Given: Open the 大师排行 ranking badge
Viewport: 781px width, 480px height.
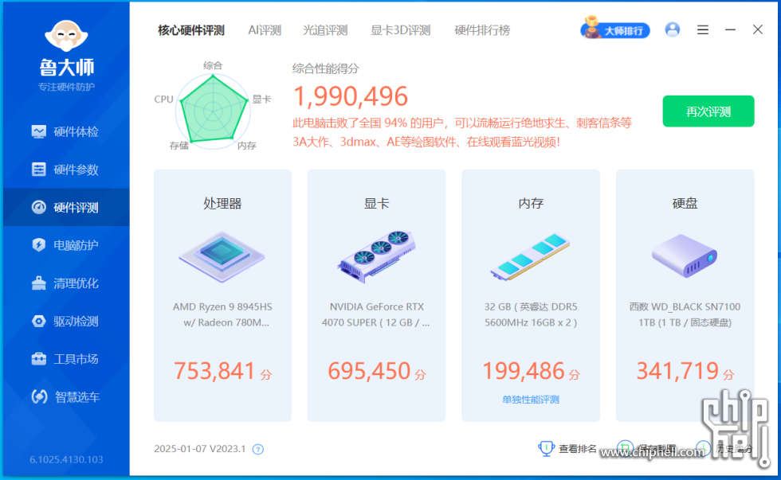Looking at the screenshot, I should [x=615, y=29].
